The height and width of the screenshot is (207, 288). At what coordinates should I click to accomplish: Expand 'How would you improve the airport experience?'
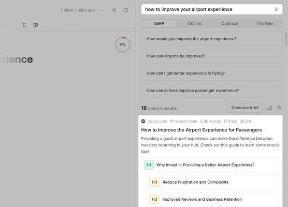(212, 39)
